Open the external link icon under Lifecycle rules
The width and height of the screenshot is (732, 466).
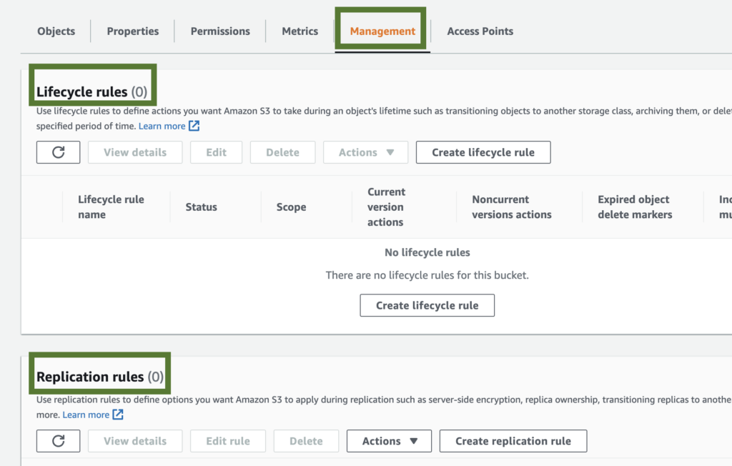(x=194, y=126)
